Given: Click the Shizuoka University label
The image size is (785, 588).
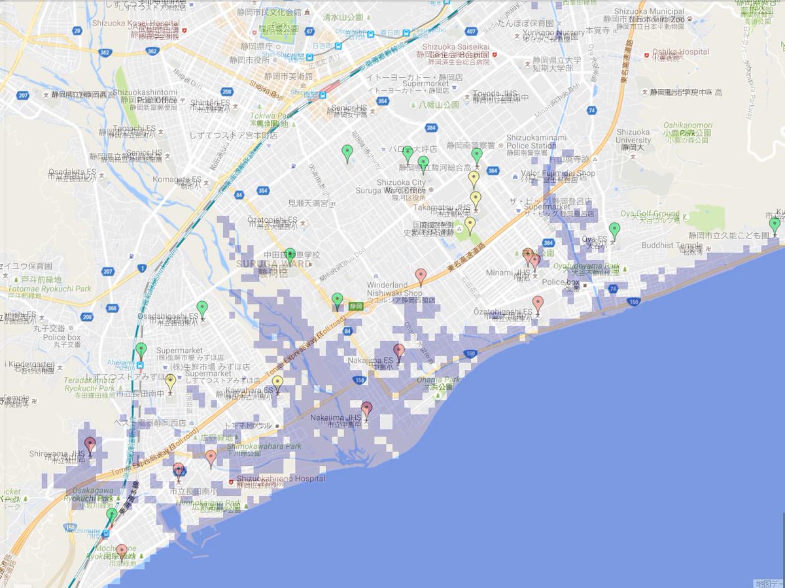Looking at the screenshot, I should (x=633, y=136).
